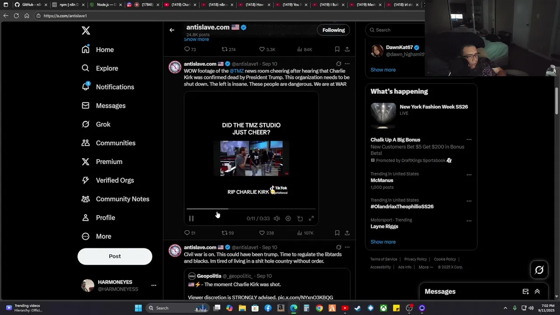
Task: Click the Post button
Action: 115,256
